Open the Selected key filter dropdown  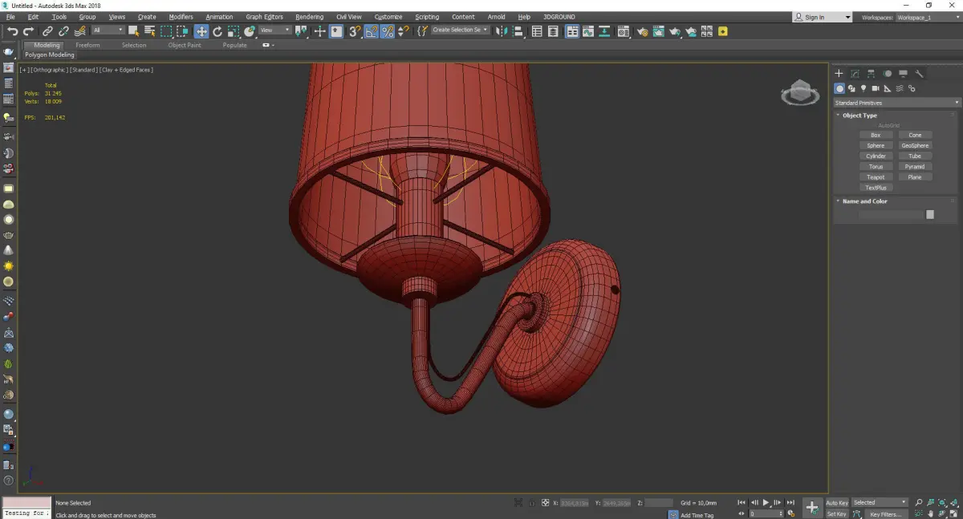pyautogui.click(x=880, y=502)
